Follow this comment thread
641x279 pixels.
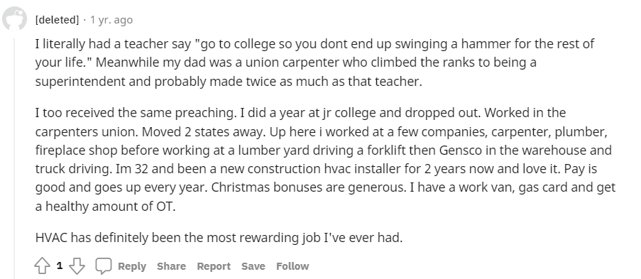pyautogui.click(x=292, y=266)
